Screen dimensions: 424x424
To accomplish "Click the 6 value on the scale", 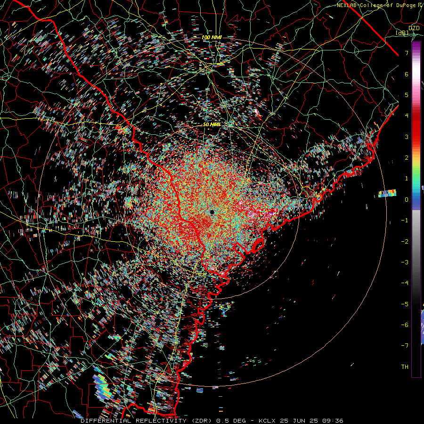I will 407,74.
